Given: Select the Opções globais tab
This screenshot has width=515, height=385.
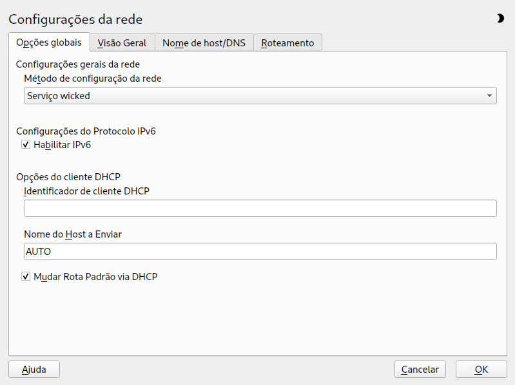Looking at the screenshot, I should [x=49, y=42].
